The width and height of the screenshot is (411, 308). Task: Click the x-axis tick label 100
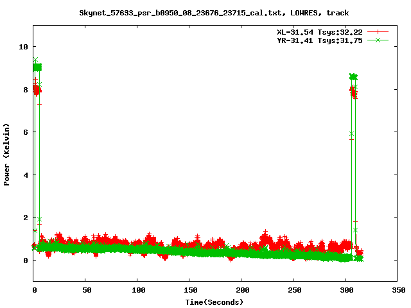point(139,290)
